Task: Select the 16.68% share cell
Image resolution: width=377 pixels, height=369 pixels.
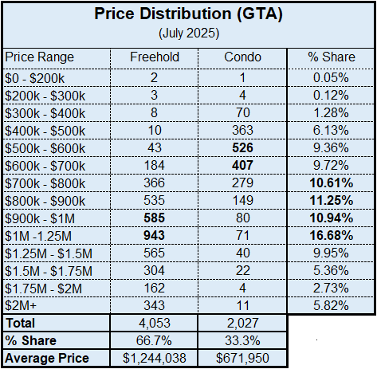Action: [x=331, y=235]
